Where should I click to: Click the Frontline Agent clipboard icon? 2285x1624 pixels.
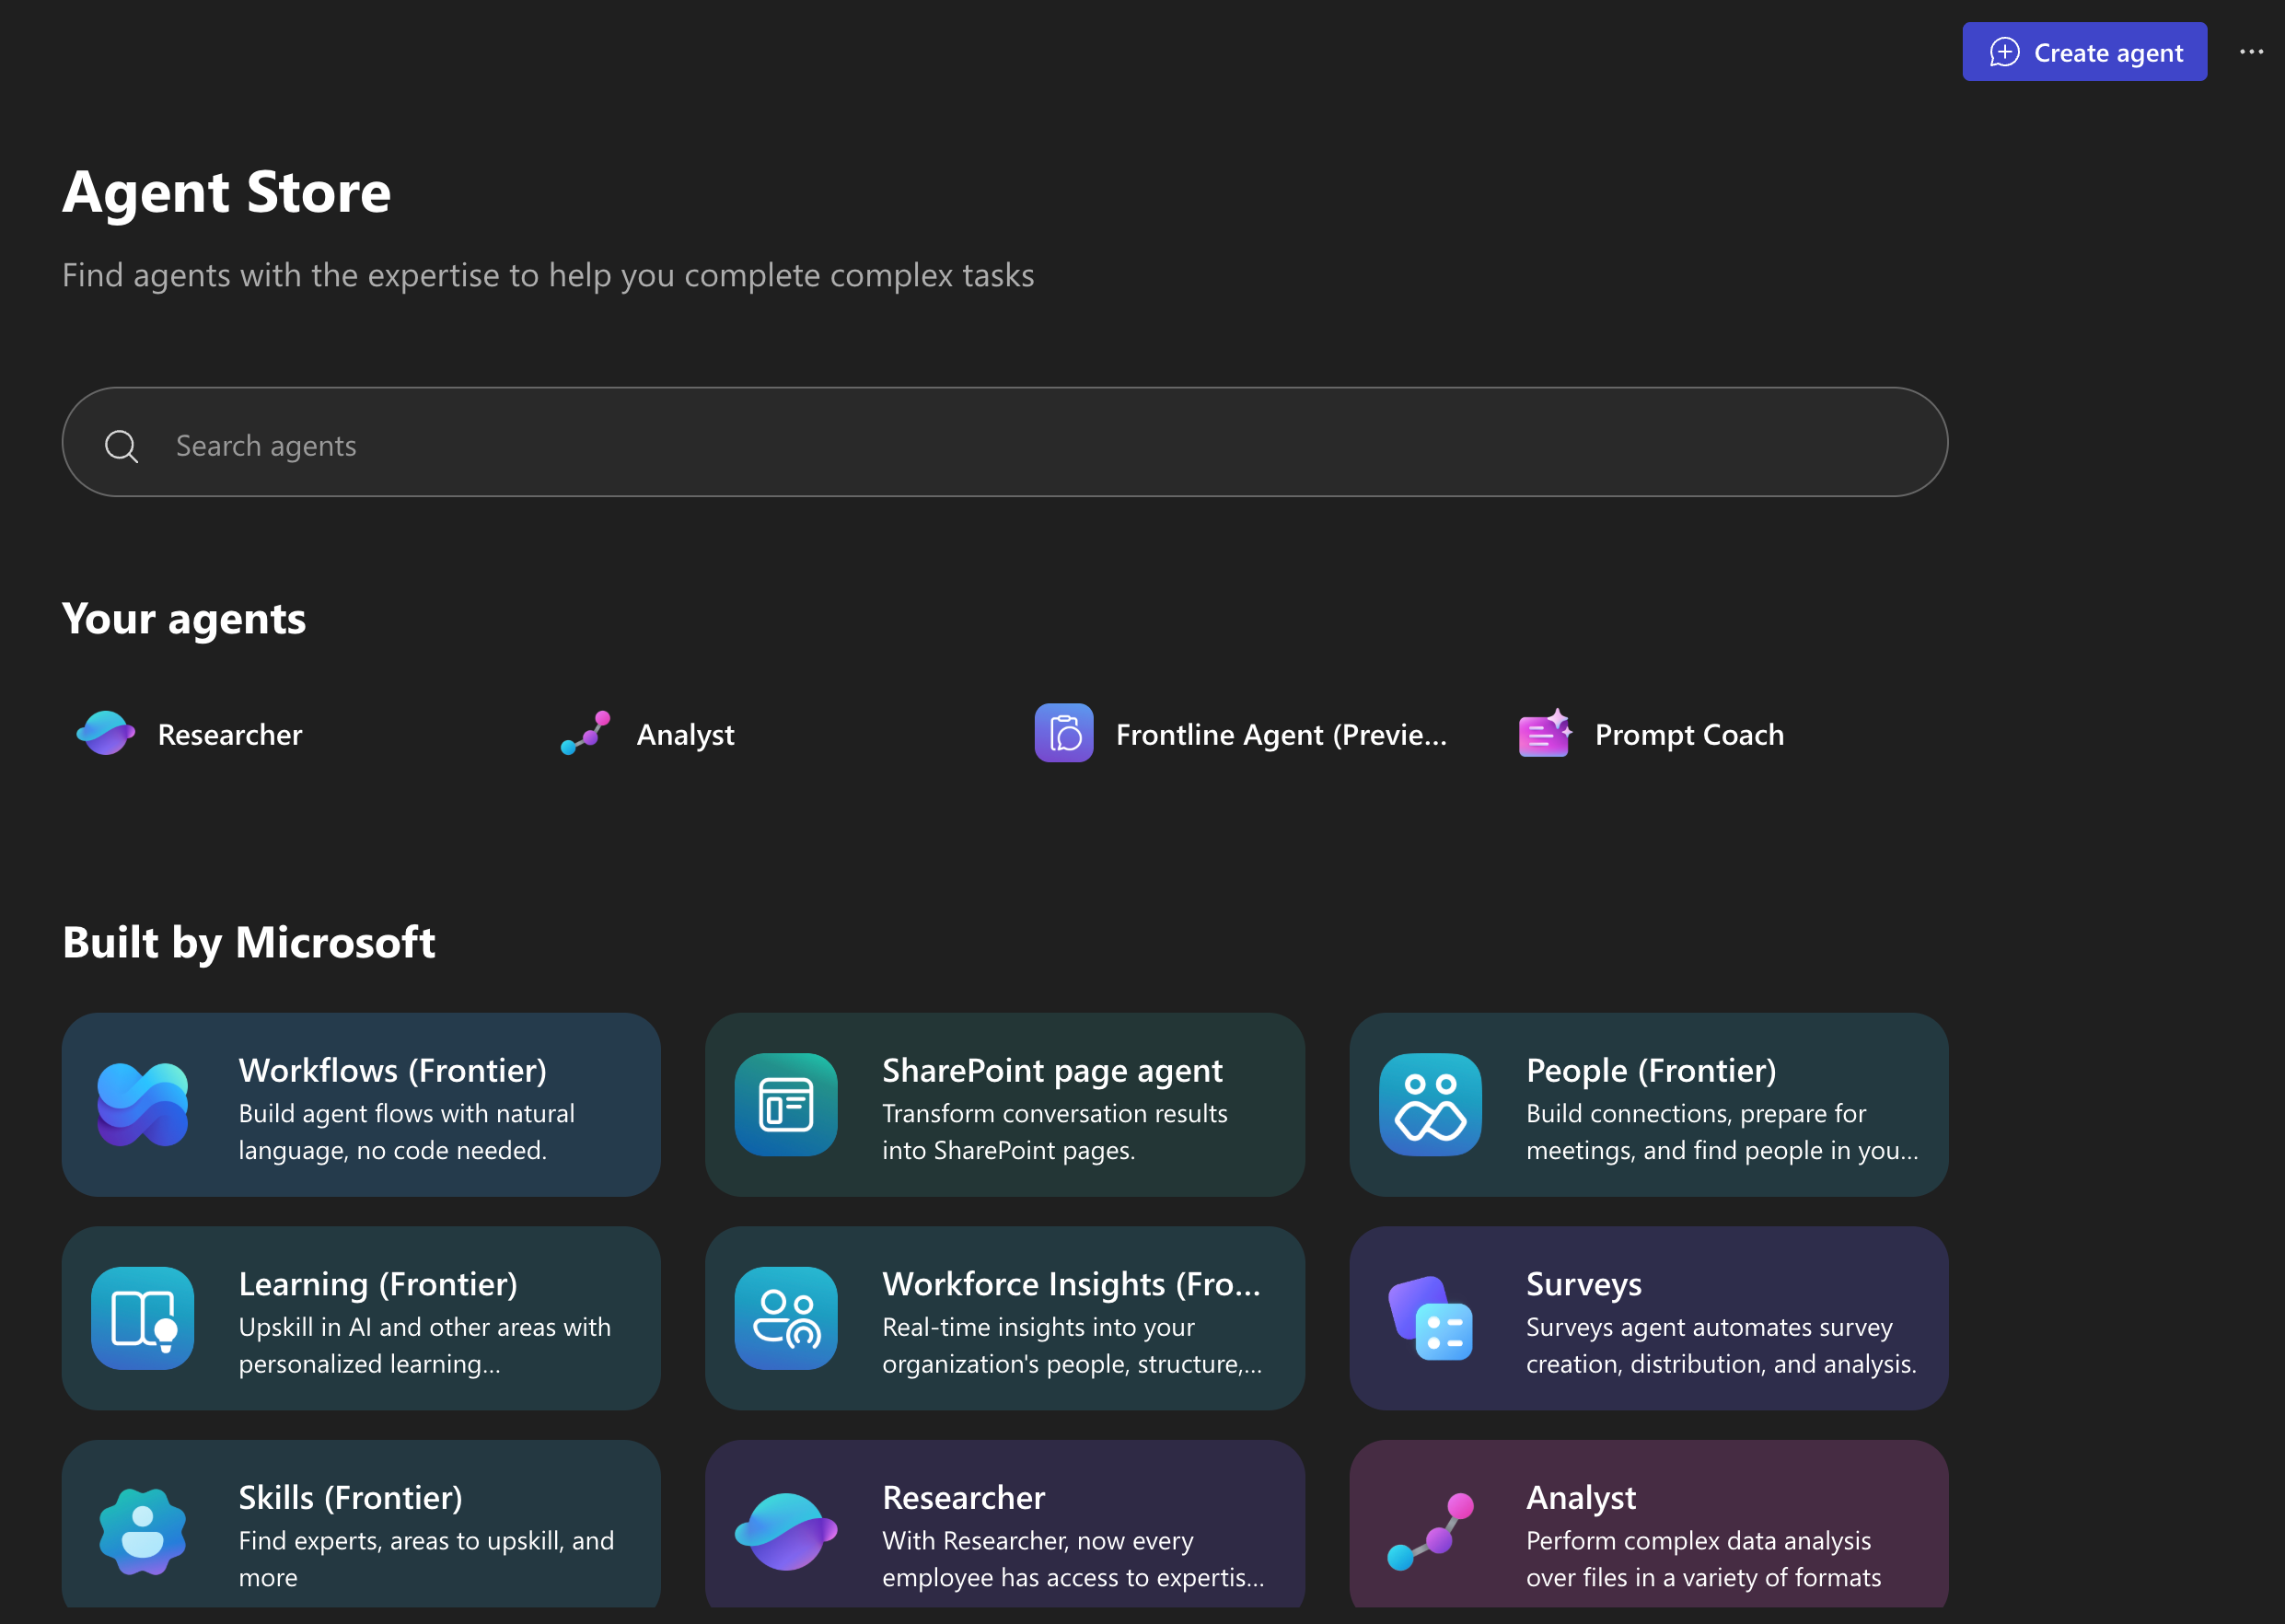(x=1063, y=733)
